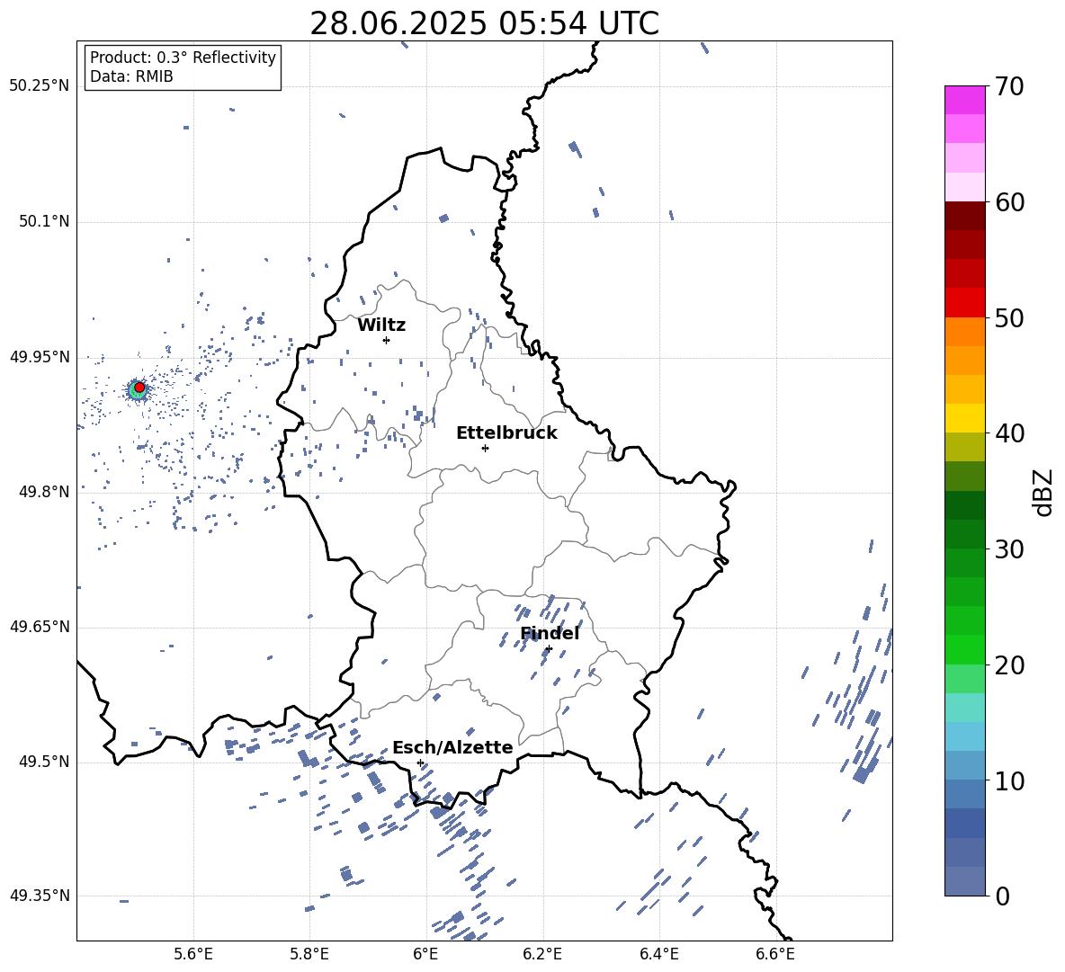Click the slate-blue colorbar segment above 0

(x=964, y=881)
